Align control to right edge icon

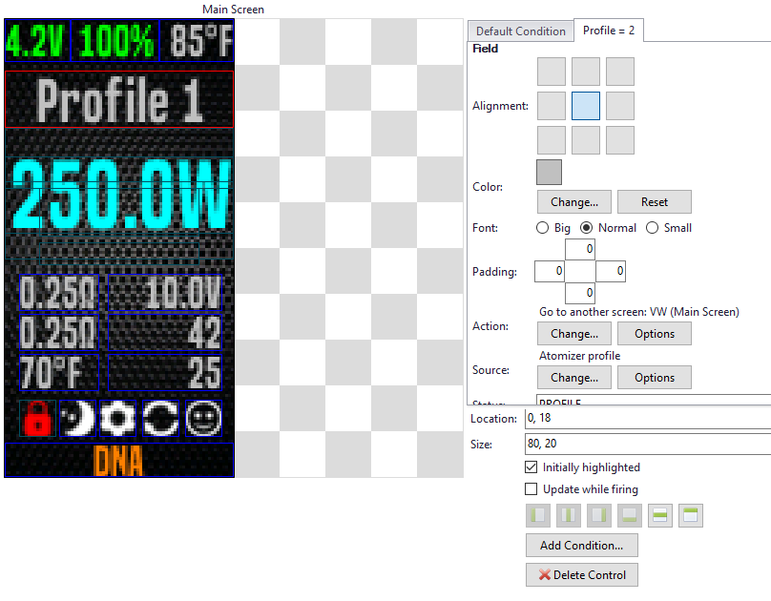pos(598,516)
